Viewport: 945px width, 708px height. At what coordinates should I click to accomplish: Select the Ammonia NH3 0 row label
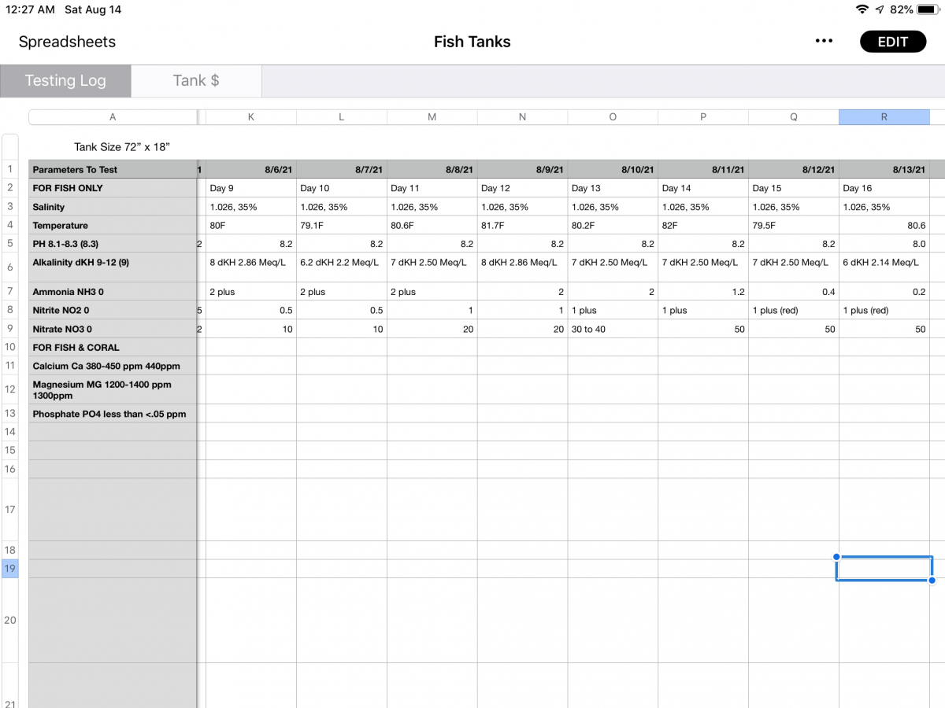click(x=113, y=292)
